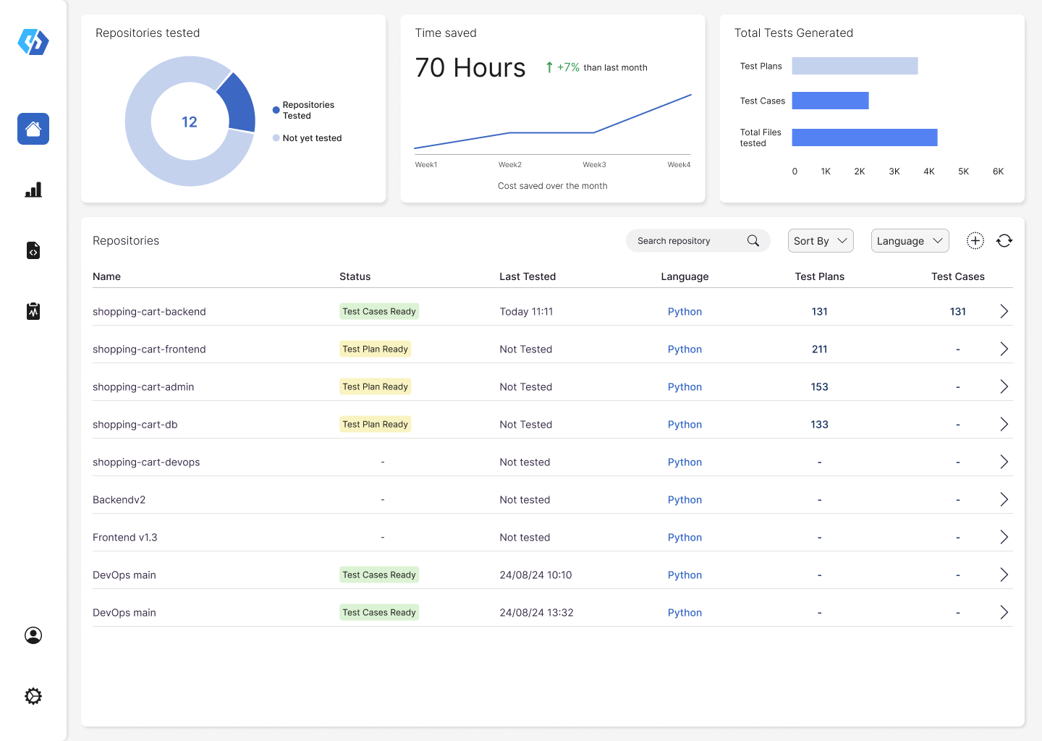Screen dimensions: 1042x741
Task: Click the Name column header
Action: click(x=106, y=276)
